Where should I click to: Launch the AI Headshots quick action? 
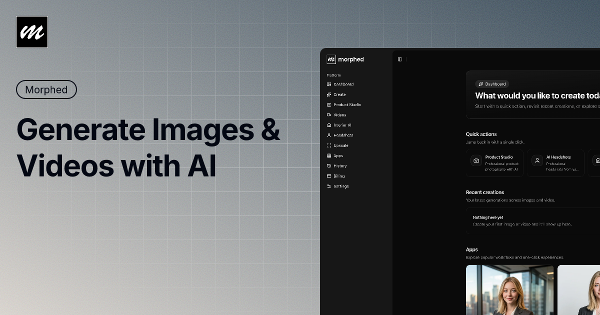(x=555, y=163)
